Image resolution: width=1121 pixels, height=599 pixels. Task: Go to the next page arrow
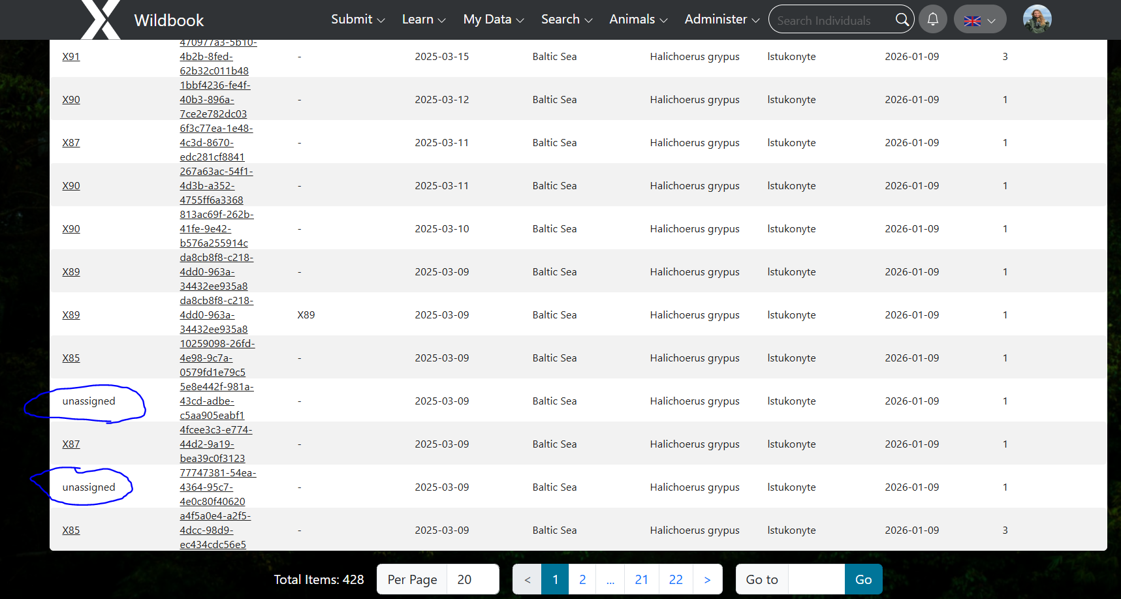click(706, 579)
